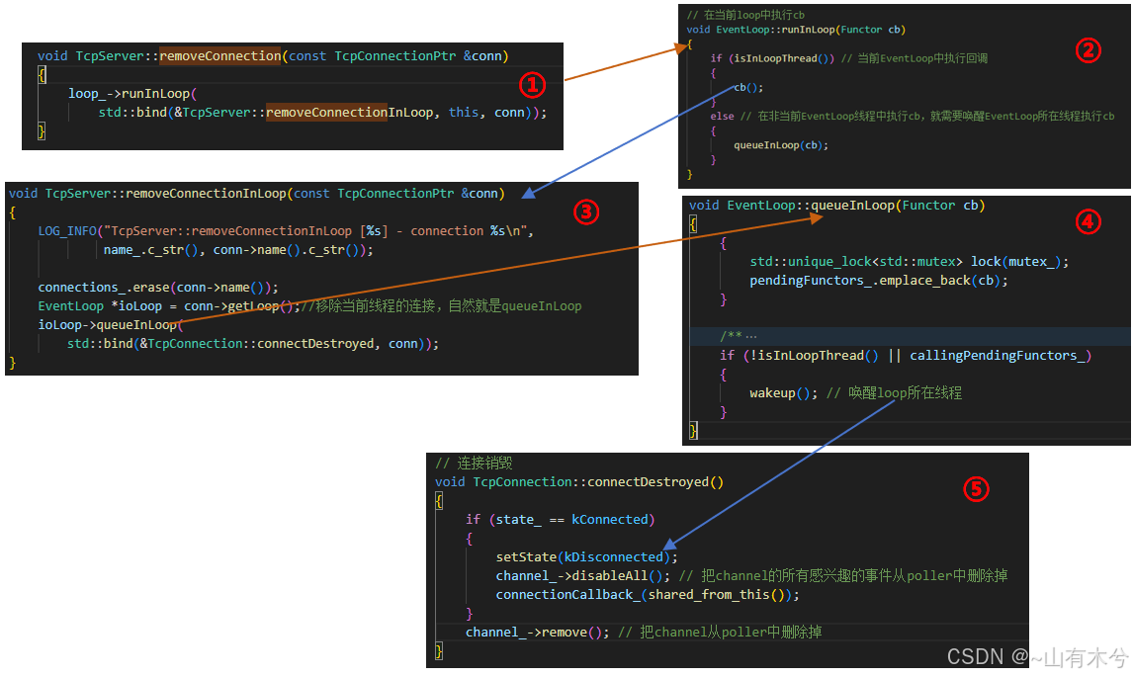The image size is (1133, 677).
Task: Click the 'connectionCallback_(shared_from_this());' line
Action: [x=648, y=595]
